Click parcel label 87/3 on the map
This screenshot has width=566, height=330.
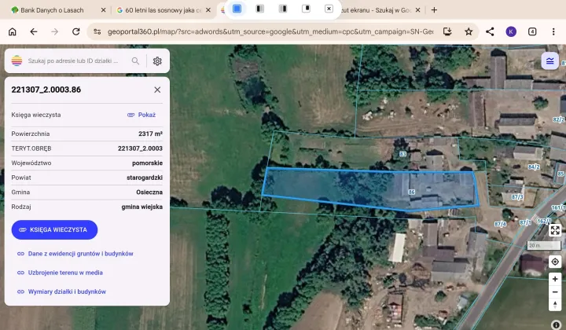517,197
